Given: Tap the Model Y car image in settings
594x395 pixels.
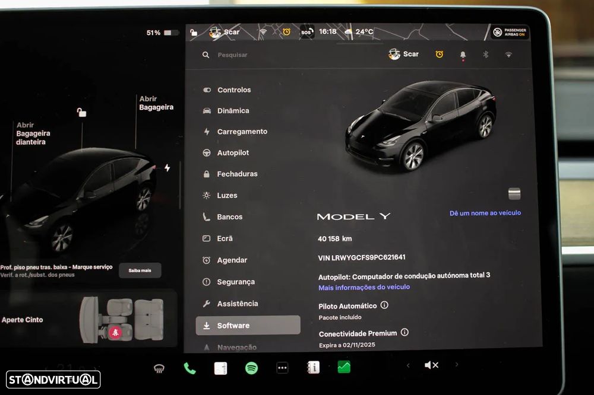Looking at the screenshot, I should (x=421, y=125).
